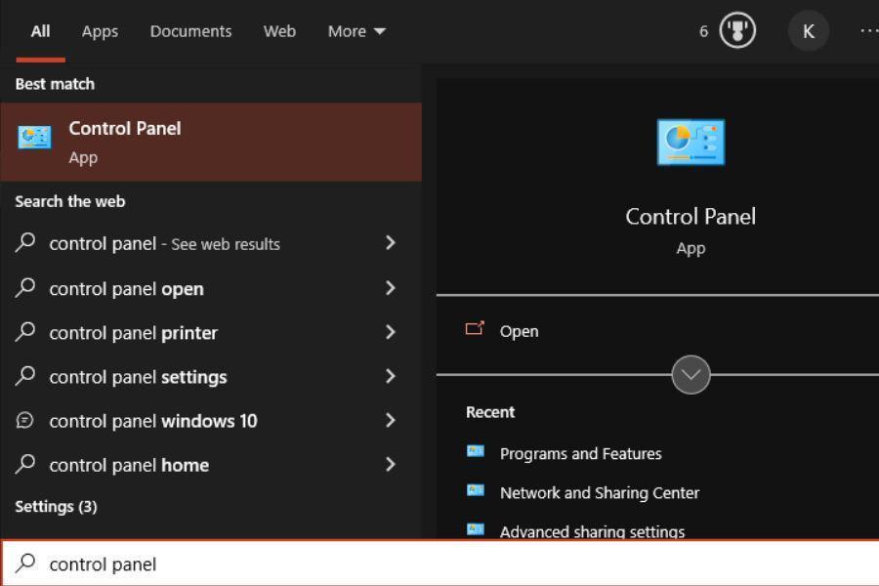Expand the 'control panel windows 10' suggestion arrow

point(390,420)
